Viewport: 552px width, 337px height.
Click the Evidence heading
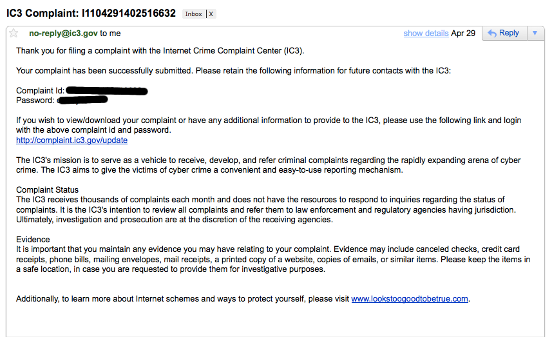33,240
